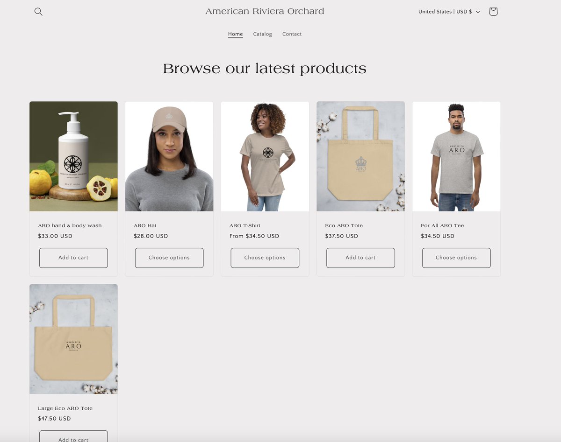
Task: Click the $47.50 USD price text
Action: (54, 419)
